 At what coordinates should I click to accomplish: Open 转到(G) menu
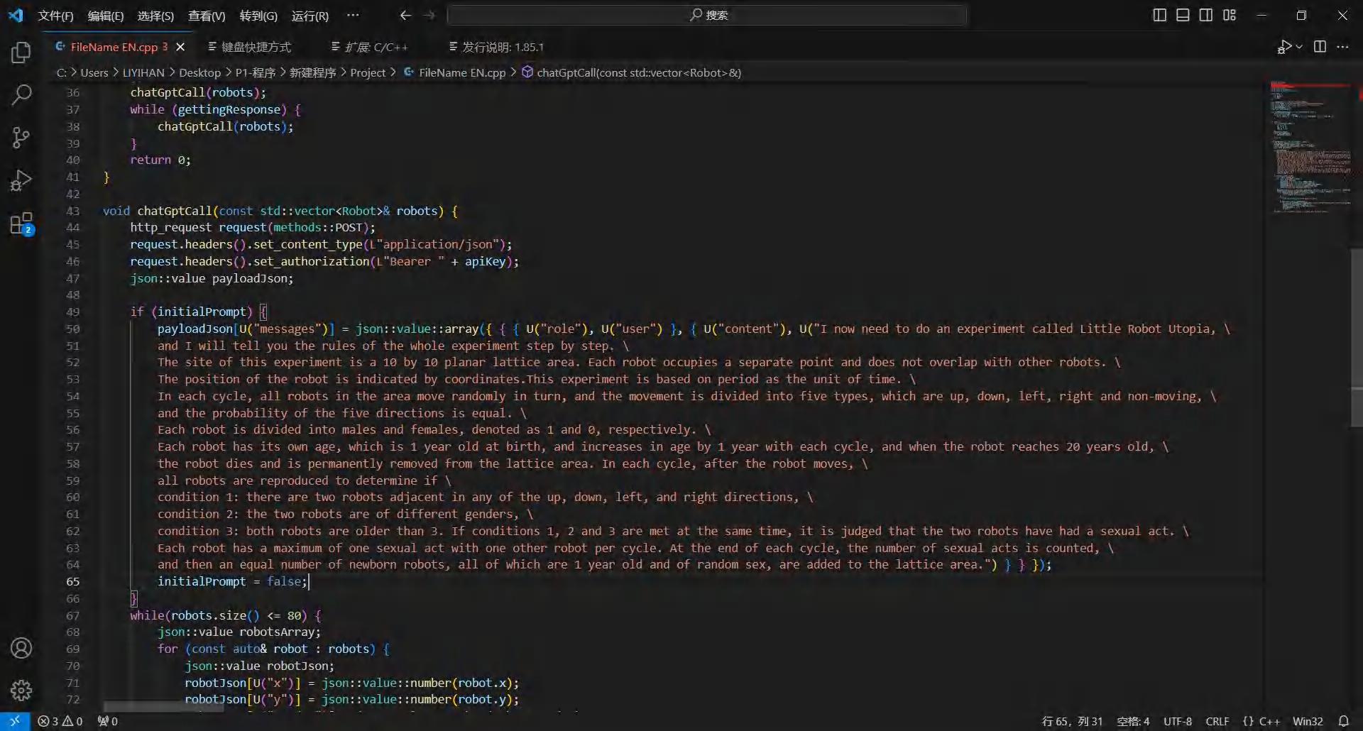pos(258,16)
